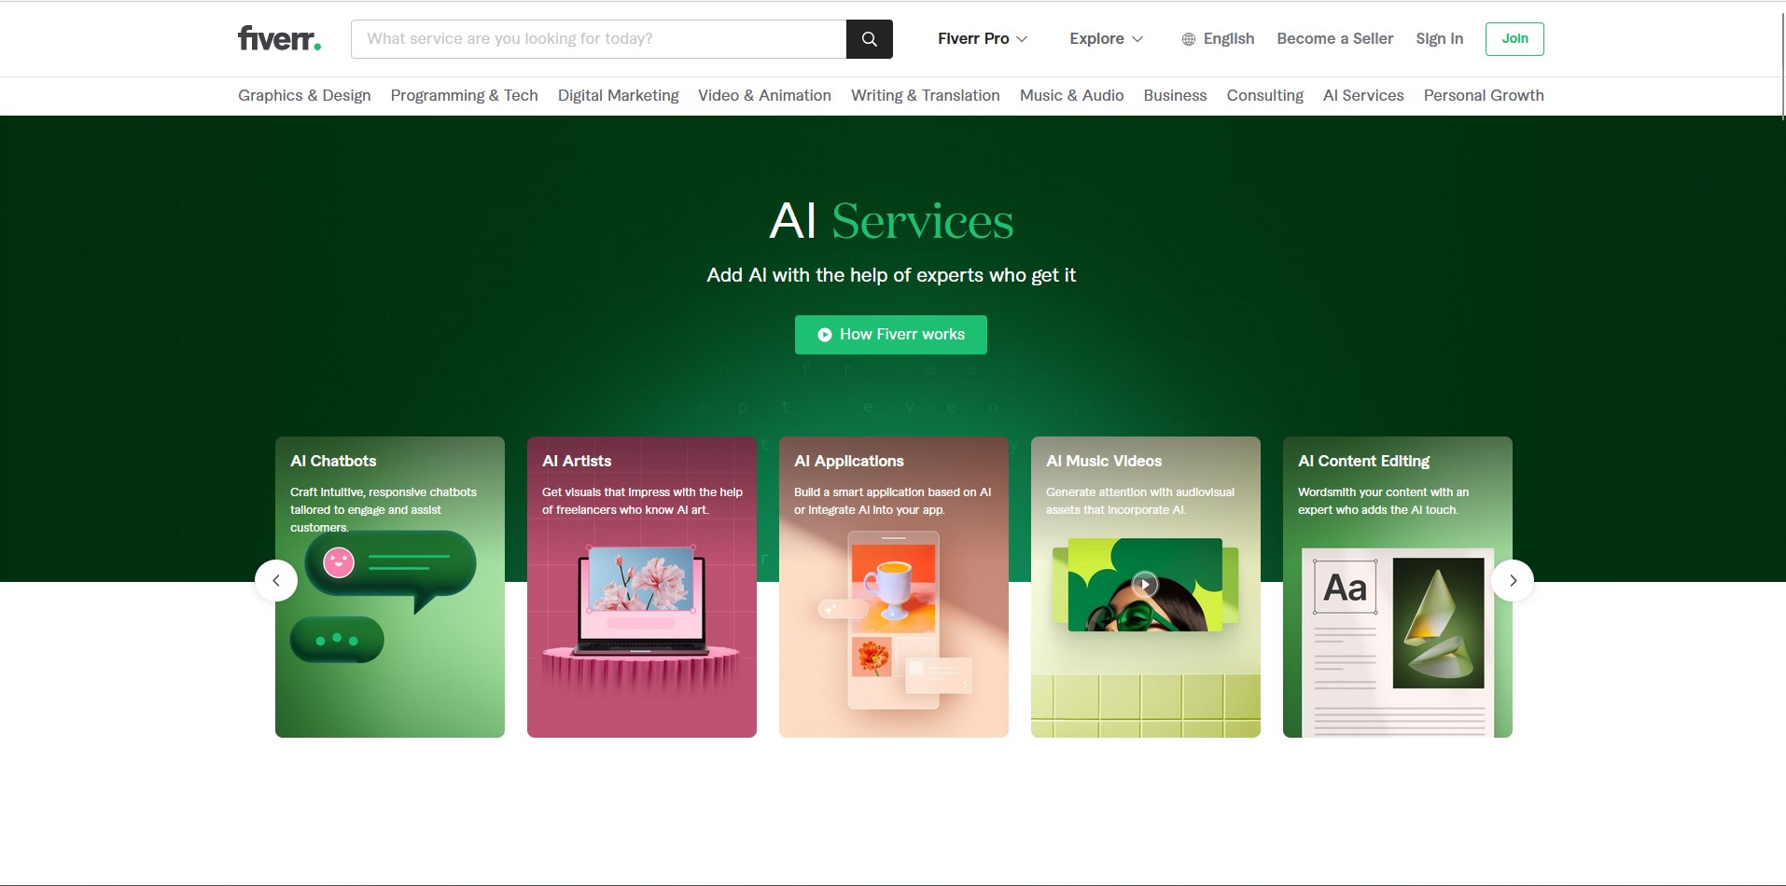Viewport: 1786px width, 886px height.
Task: Click the play icon in How Fiverr works
Action: 825,335
